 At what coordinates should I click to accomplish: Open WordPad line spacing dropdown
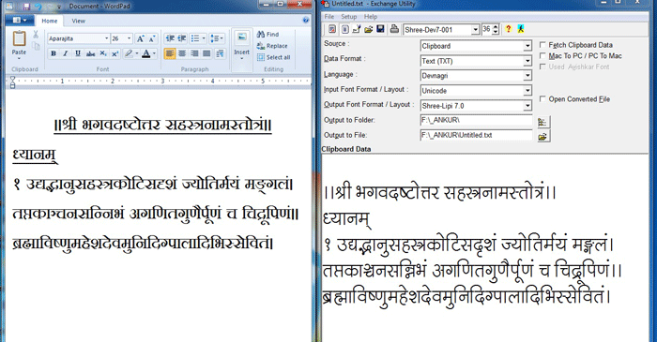pos(218,38)
